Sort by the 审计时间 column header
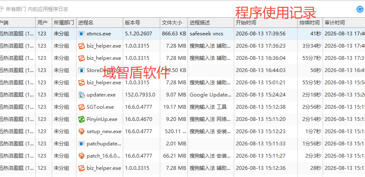The height and width of the screenshot is (177, 365). 344,23
